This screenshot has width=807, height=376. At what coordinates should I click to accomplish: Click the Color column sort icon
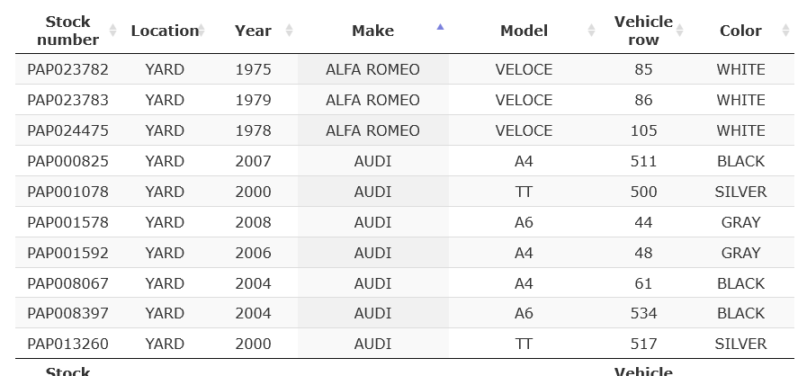[785, 31]
